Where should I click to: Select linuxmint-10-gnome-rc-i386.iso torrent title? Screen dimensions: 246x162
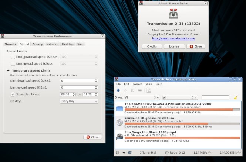[x=149, y=118]
